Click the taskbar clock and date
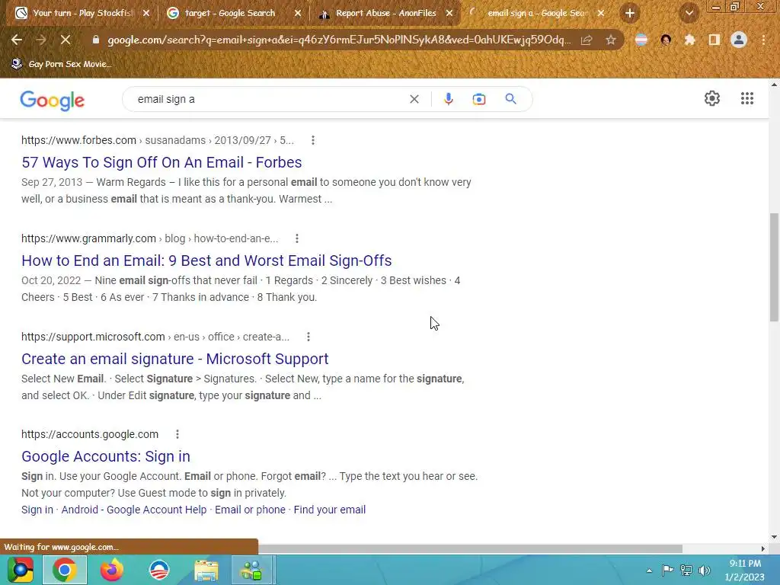 745,570
